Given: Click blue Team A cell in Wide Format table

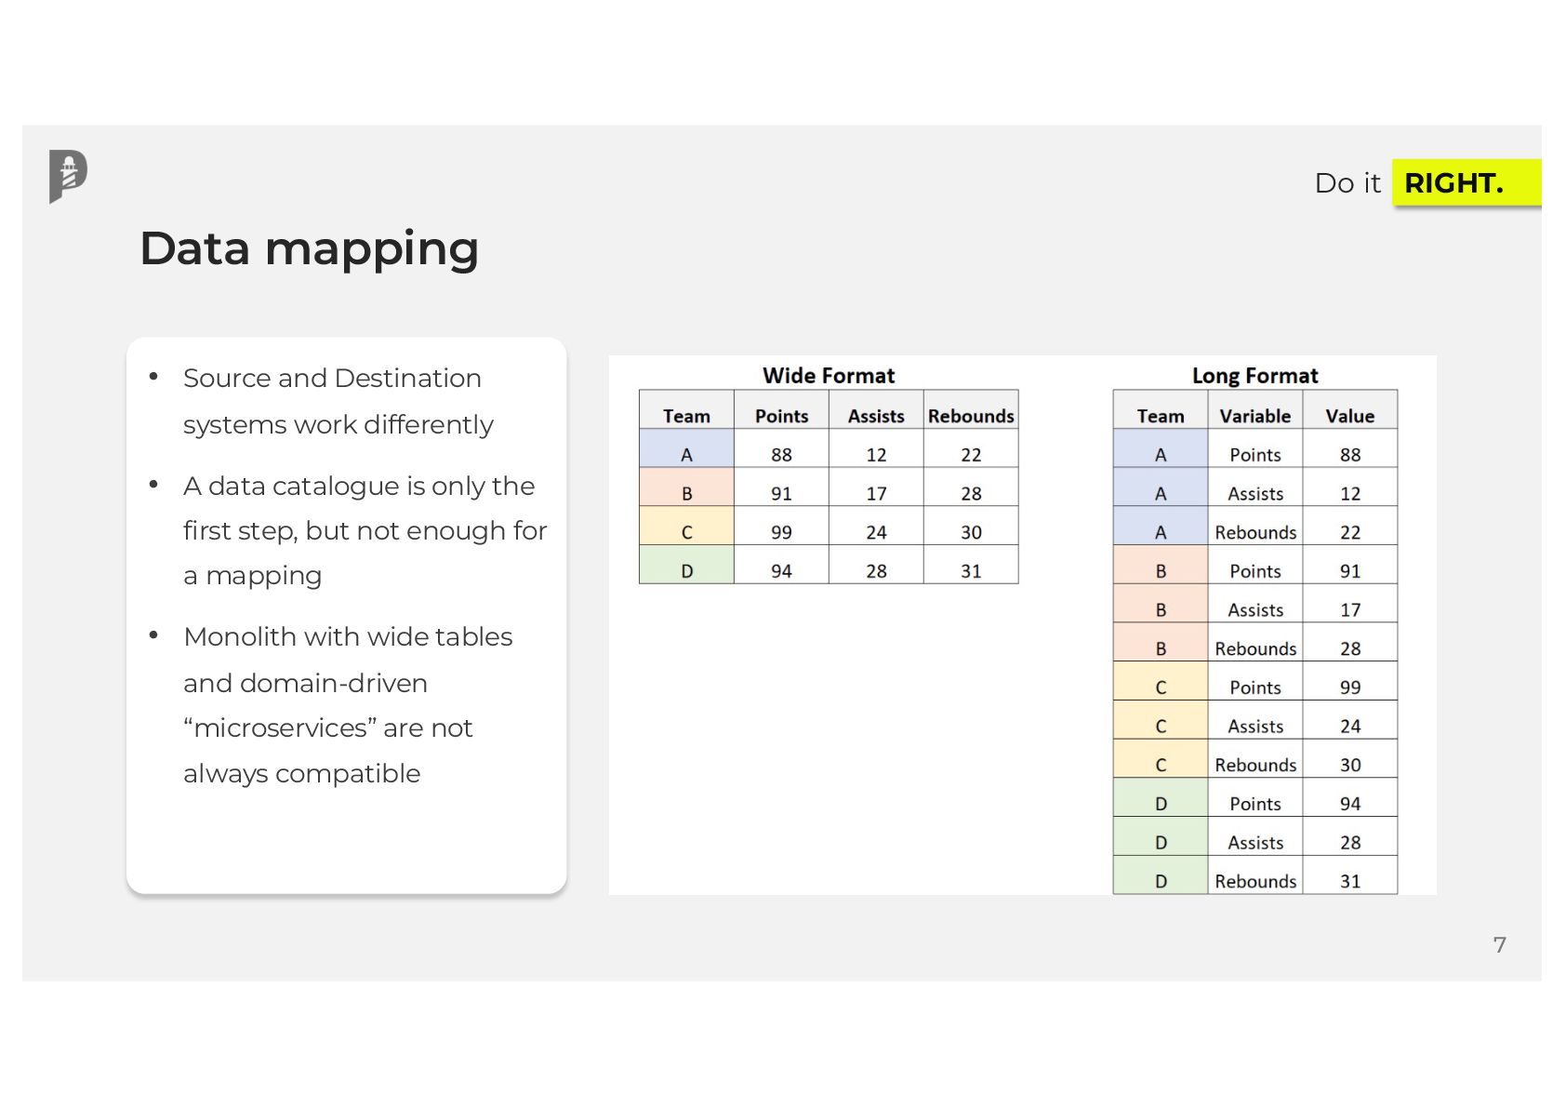Looking at the screenshot, I should [x=686, y=455].
